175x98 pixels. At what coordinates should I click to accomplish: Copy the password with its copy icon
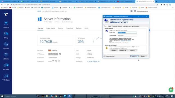(56, 61)
